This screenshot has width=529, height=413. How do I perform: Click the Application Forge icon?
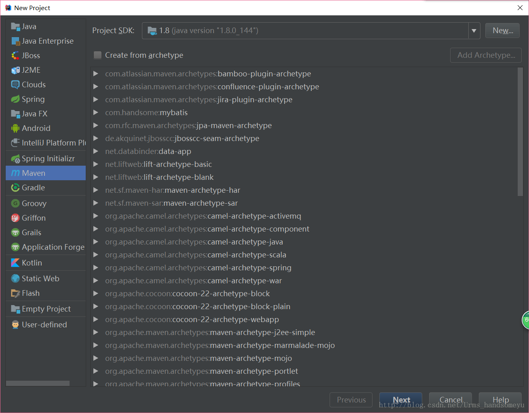[x=15, y=247]
